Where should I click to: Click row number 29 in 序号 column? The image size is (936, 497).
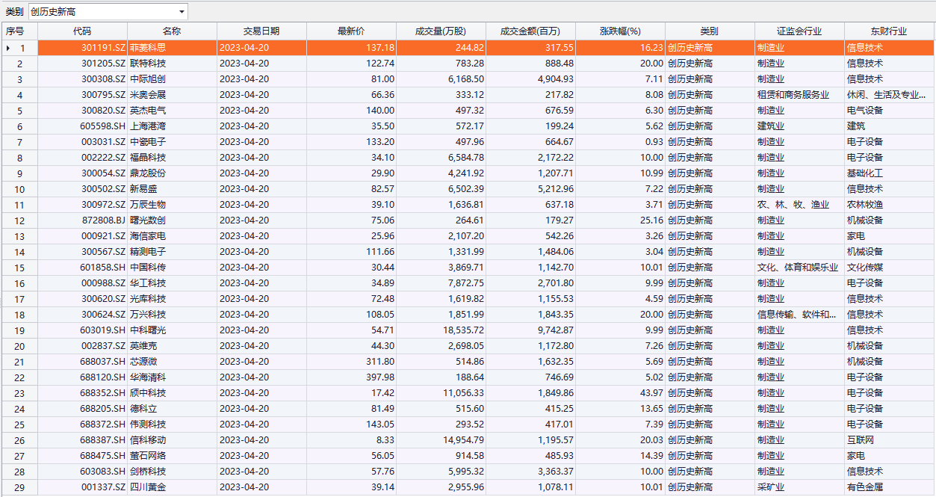click(x=19, y=487)
